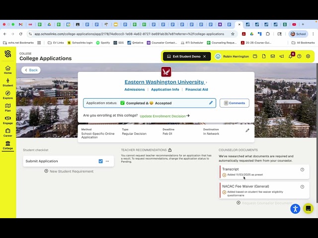Click Update Enrollment Decision link
318x238 pixels.
164,116
